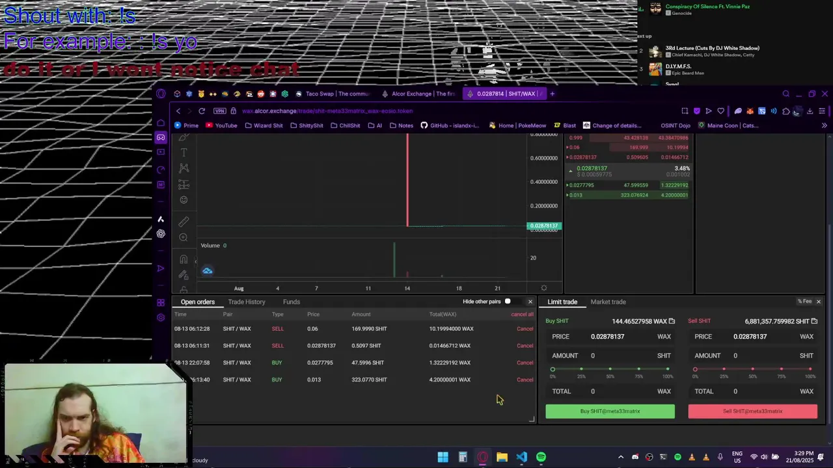Reload the current page

pos(202,111)
